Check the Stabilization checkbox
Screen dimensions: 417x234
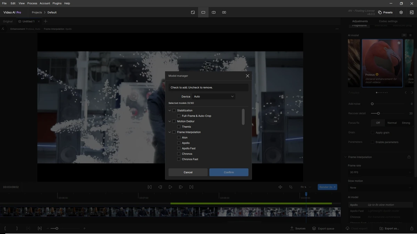174,111
